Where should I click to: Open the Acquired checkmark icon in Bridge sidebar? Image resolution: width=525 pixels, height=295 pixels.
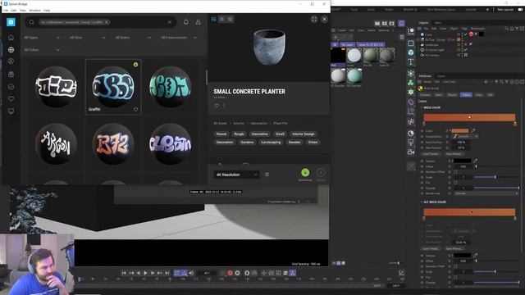11,87
